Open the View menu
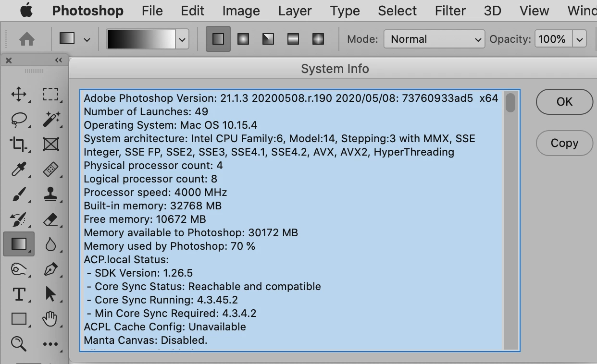This screenshot has width=597, height=364. coord(535,11)
